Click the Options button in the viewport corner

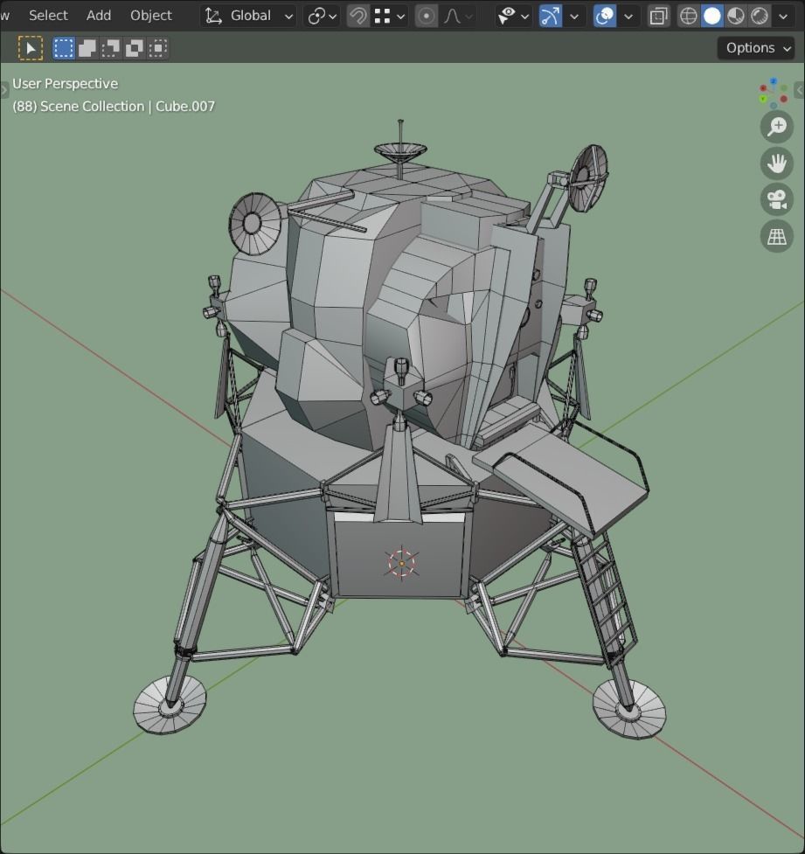click(753, 47)
